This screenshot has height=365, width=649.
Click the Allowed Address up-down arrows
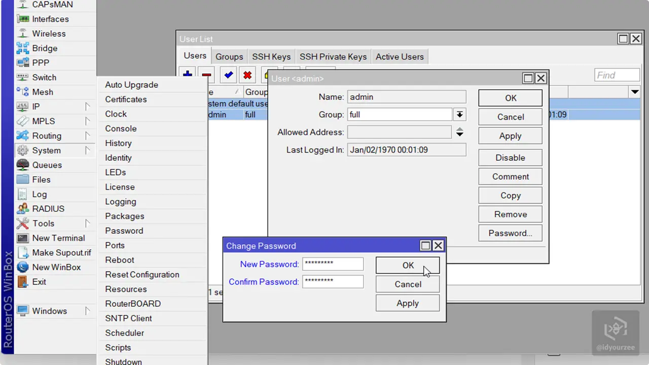coord(459,132)
